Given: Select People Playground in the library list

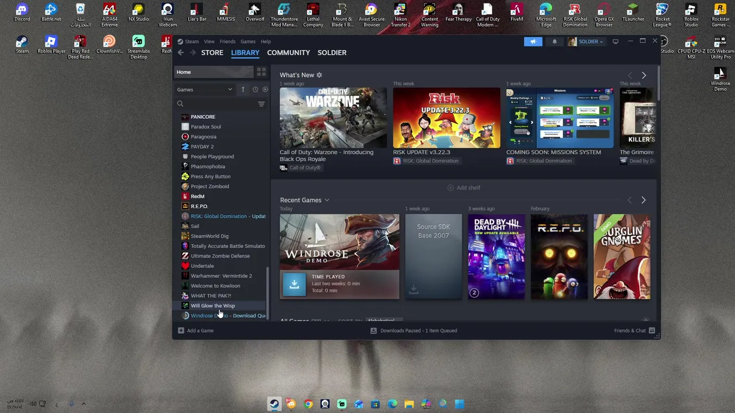Looking at the screenshot, I should (212, 157).
